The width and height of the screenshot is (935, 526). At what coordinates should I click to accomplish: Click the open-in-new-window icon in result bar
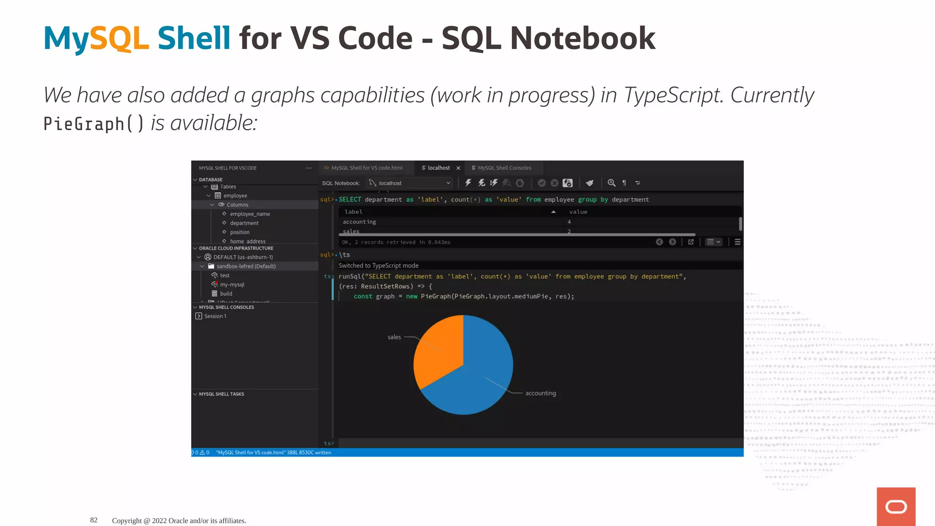pos(691,242)
